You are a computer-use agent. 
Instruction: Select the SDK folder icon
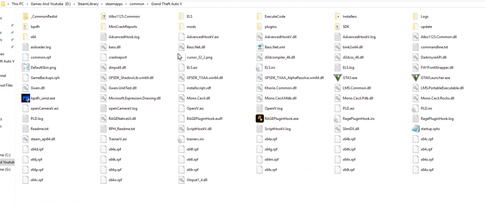pyautogui.click(x=337, y=27)
